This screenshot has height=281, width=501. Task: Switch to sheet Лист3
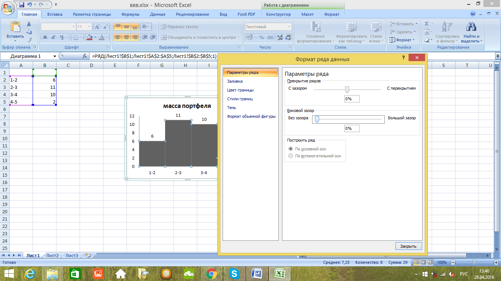[x=72, y=255]
